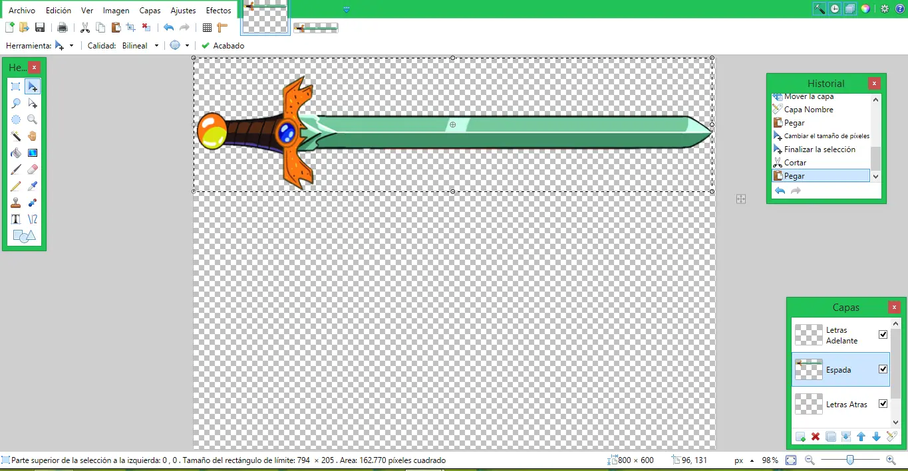Uncheck Letras Atras layer visibility
908x471 pixels.
tap(883, 404)
